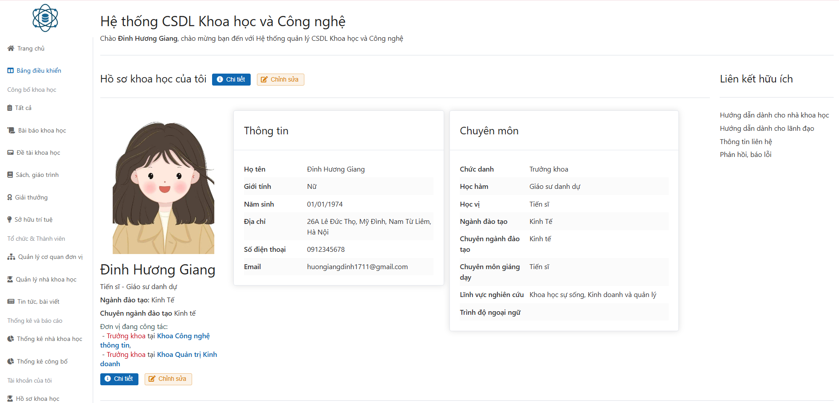Click the Sách, giáo trình book icon
This screenshot has width=839, height=403.
[x=10, y=174]
